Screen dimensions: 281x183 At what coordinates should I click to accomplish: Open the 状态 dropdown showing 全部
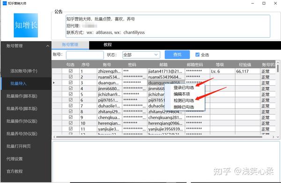141,55
